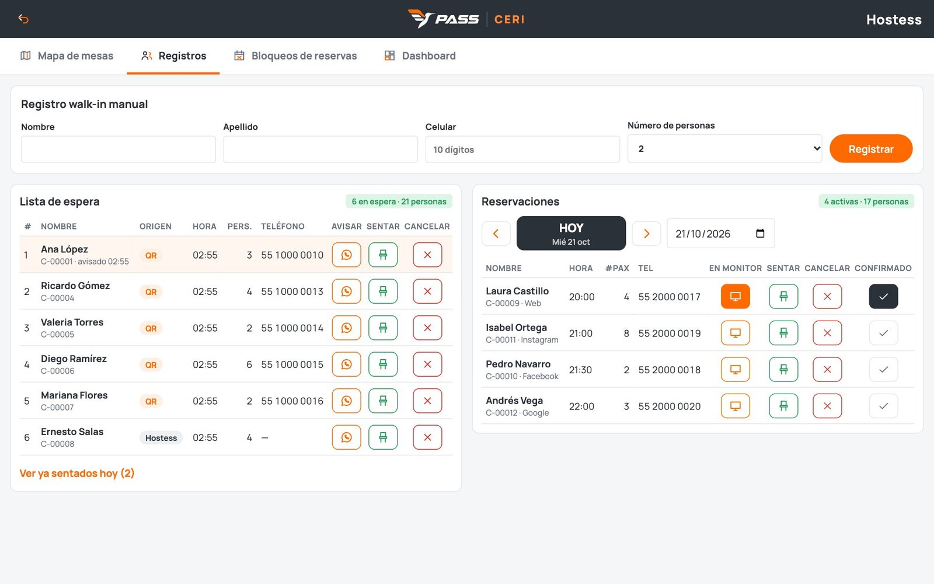Seat Mariana Flores from waitlist
Screen dimensions: 934x584
(x=383, y=401)
